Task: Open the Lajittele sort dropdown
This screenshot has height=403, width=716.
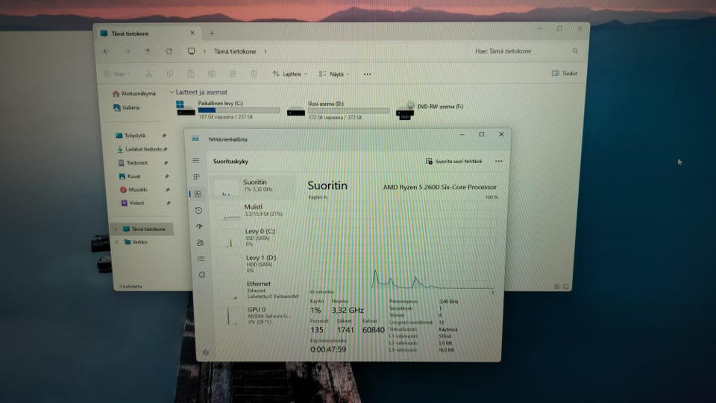Action: pyautogui.click(x=289, y=74)
